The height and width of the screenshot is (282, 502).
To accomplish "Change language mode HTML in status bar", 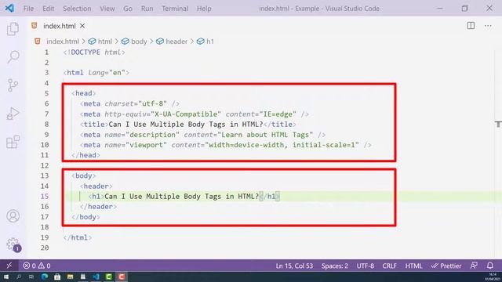I will click(x=413, y=266).
